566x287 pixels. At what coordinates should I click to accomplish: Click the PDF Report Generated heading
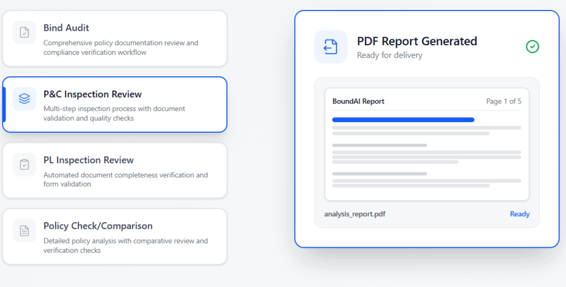pyautogui.click(x=417, y=41)
